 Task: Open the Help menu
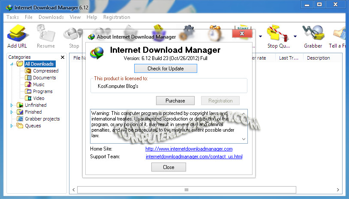92,17
